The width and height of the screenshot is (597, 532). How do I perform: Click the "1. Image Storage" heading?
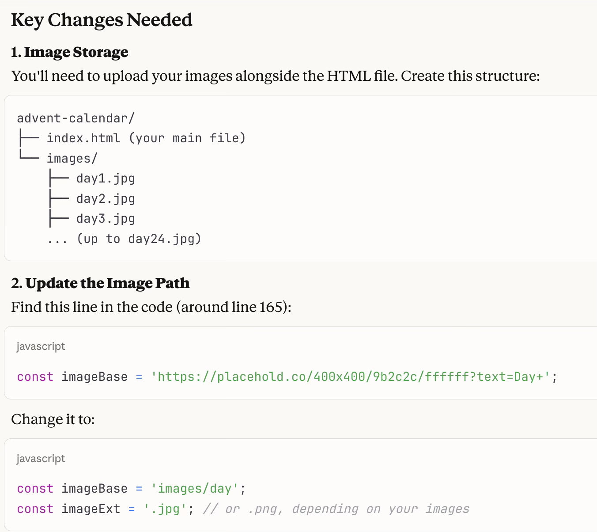point(70,52)
